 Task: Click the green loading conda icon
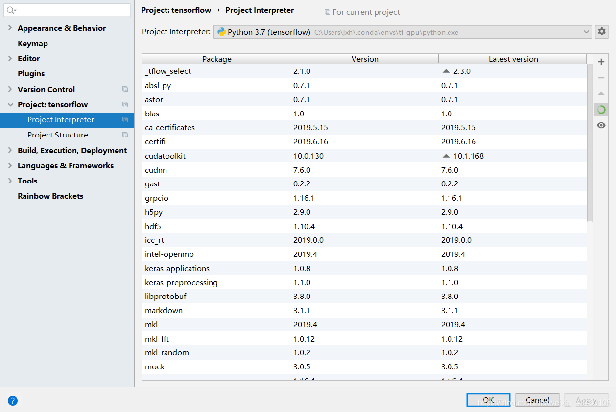601,110
